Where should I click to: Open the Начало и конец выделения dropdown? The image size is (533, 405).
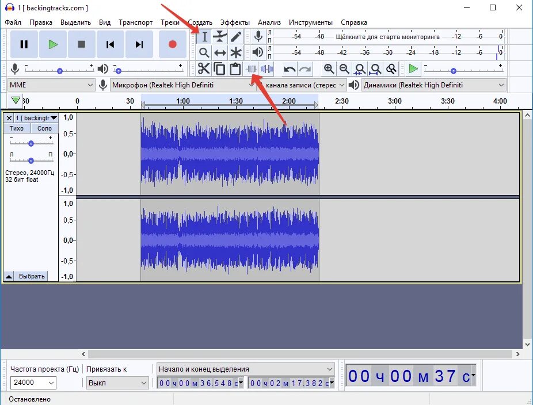click(x=245, y=369)
